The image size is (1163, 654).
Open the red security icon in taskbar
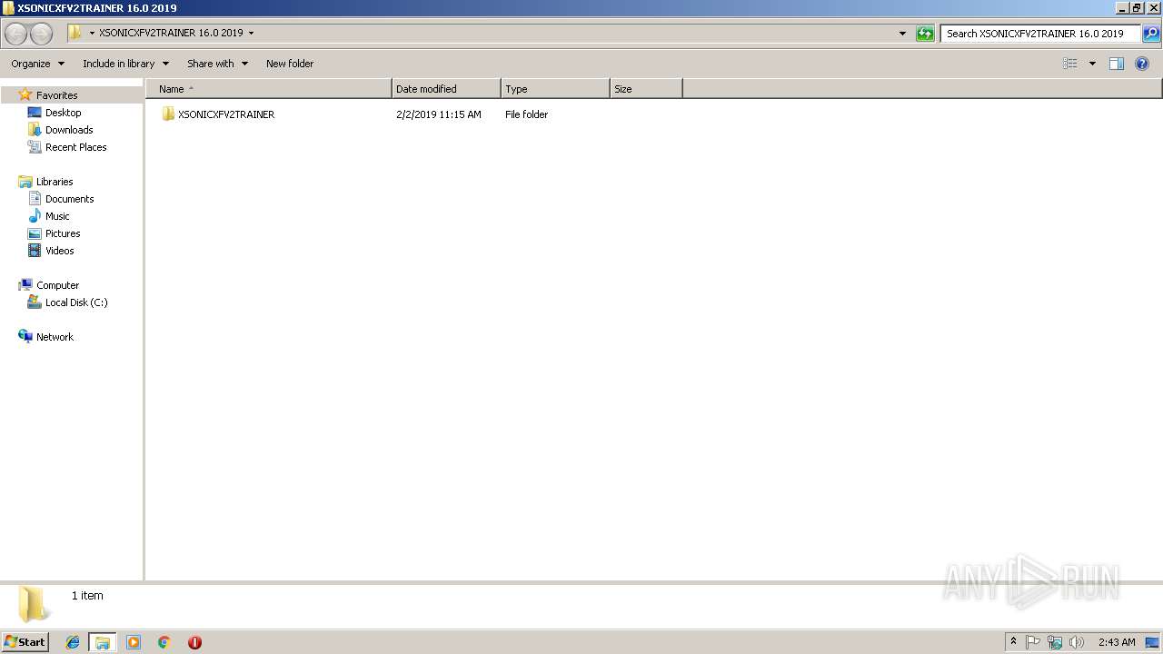pyautogui.click(x=194, y=642)
